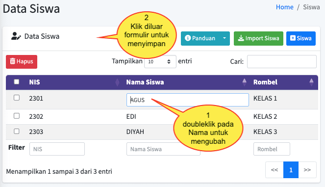Viewport: 325px width, 187px height.
Task: Sort by Rombel column arrow
Action: click(x=311, y=82)
